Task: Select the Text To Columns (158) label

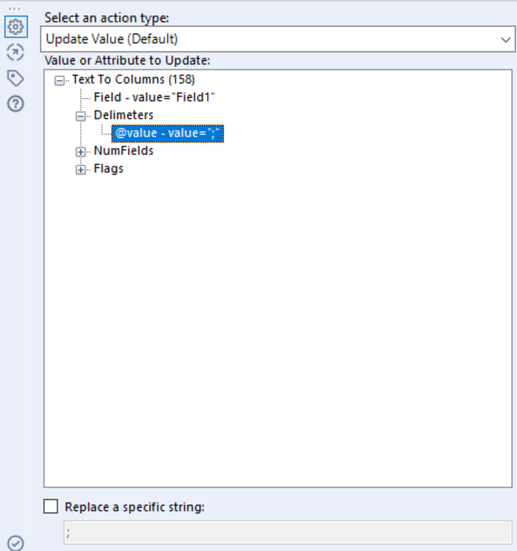Action: pos(134,79)
